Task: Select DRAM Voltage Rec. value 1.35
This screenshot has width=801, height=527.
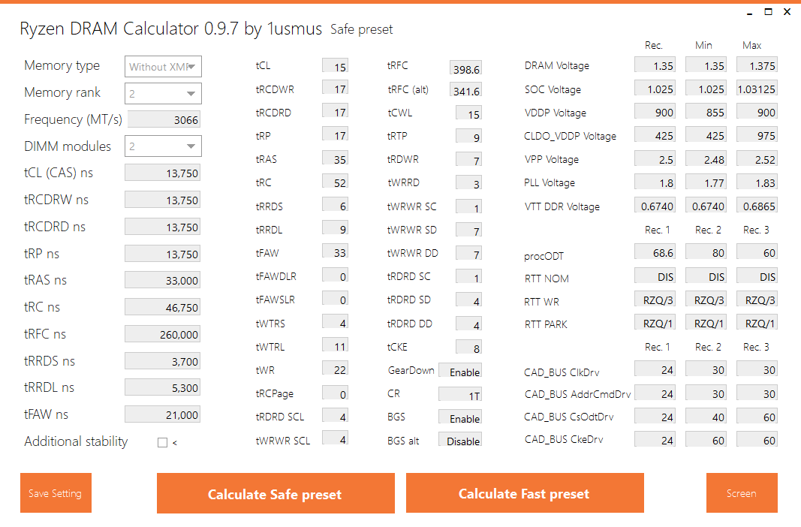Action: point(655,65)
